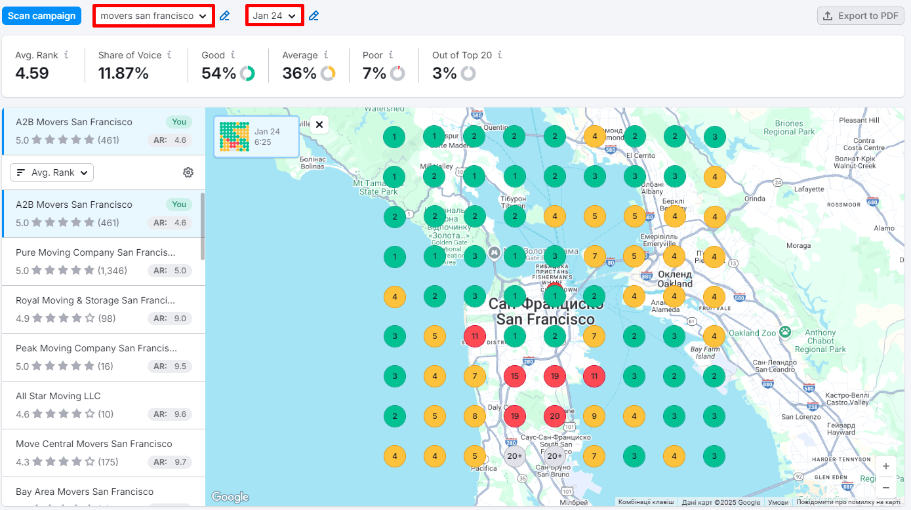Click the Out of Top 20 donut chart

coord(468,73)
